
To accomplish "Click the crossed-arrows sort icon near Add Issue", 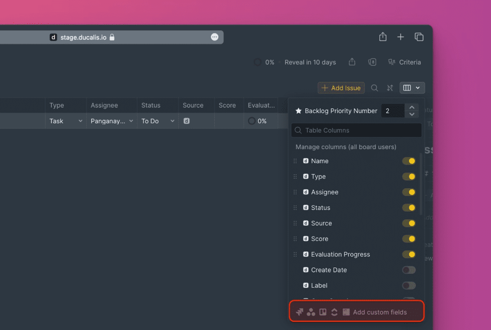I will [x=390, y=88].
